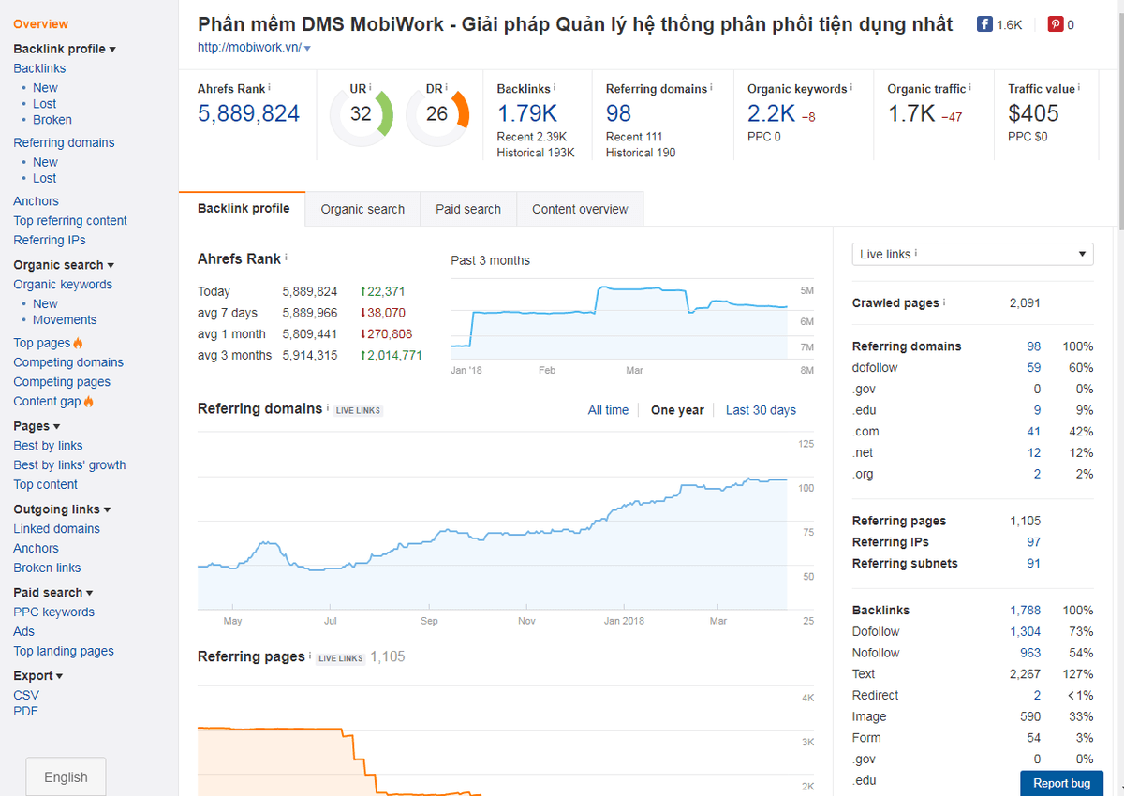Open Top referring content in sidebar

pyautogui.click(x=70, y=221)
